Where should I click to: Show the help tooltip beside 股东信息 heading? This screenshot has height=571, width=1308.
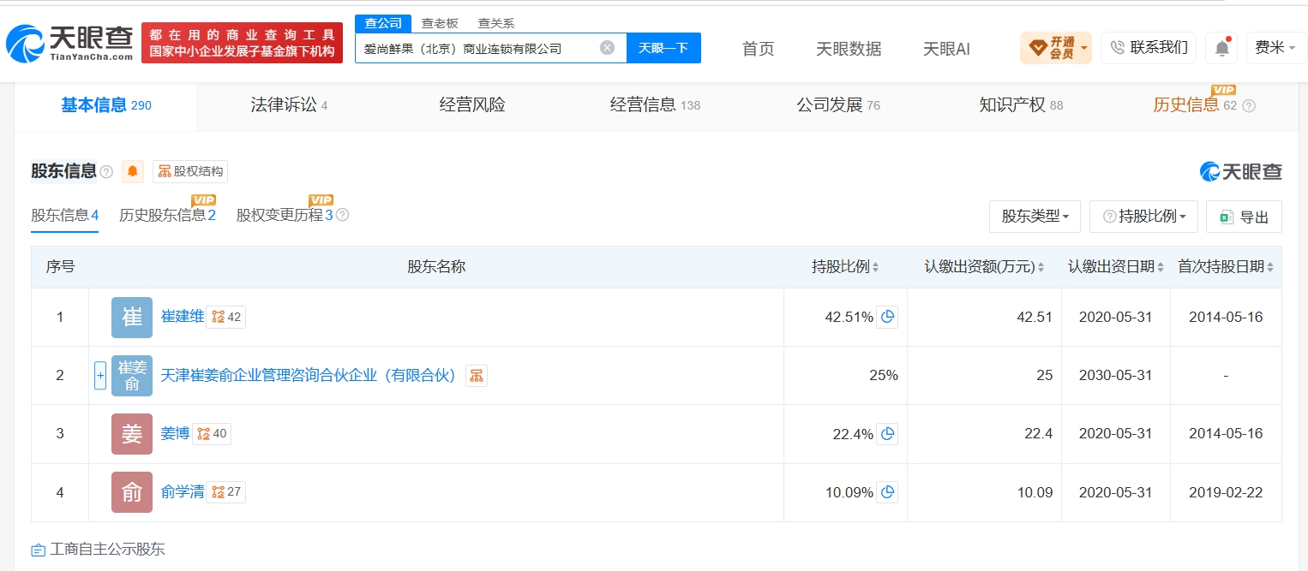tap(106, 172)
